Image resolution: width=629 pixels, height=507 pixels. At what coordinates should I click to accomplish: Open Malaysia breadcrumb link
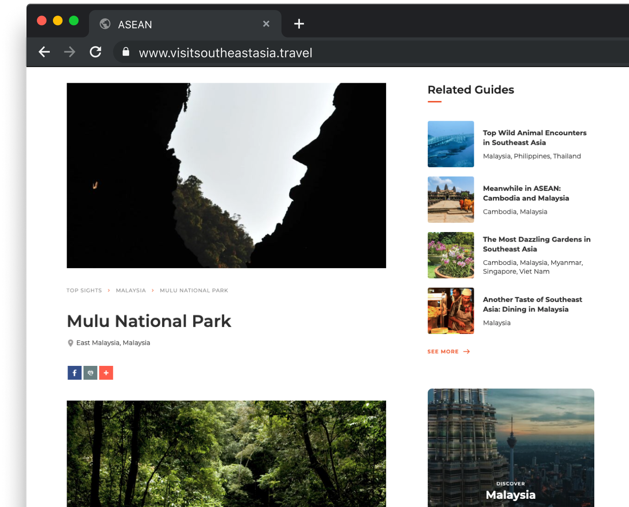click(x=131, y=290)
